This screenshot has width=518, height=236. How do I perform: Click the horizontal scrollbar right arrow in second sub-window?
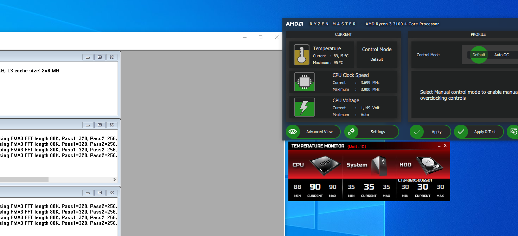(x=114, y=179)
